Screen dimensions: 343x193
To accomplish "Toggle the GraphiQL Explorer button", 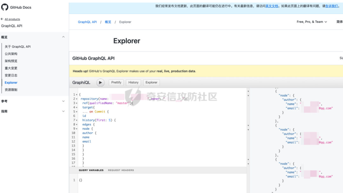I will (x=151, y=83).
